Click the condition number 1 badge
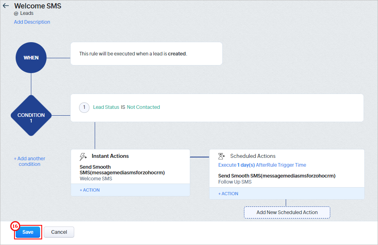Viewport: 378px width, 245px height. [x=84, y=107]
